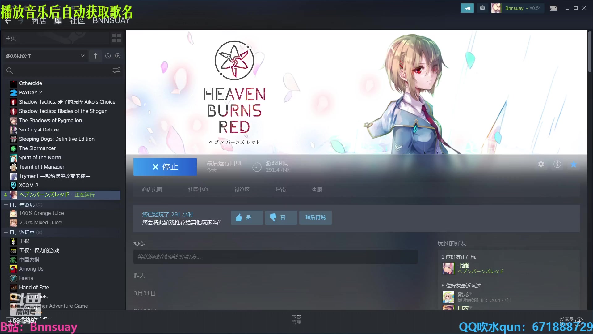
Task: Select Hand of Fate
Action: 34,287
